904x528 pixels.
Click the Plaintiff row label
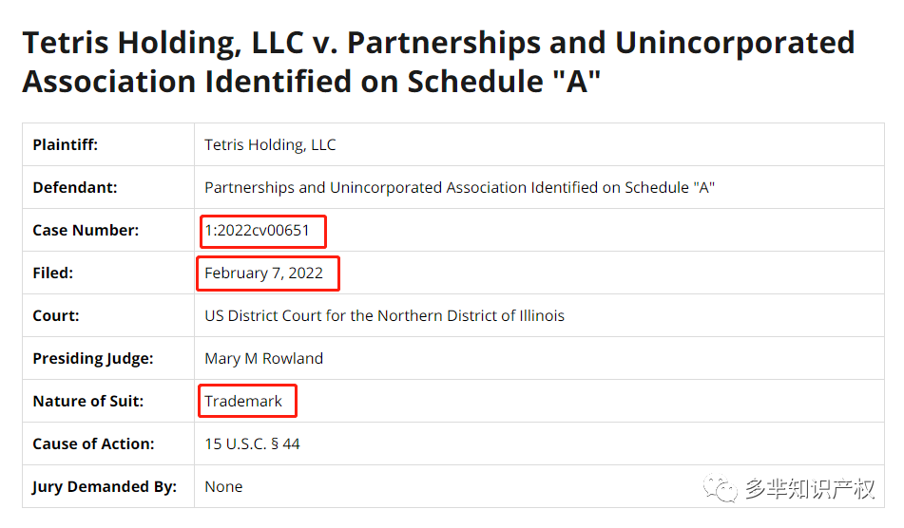[x=66, y=144]
